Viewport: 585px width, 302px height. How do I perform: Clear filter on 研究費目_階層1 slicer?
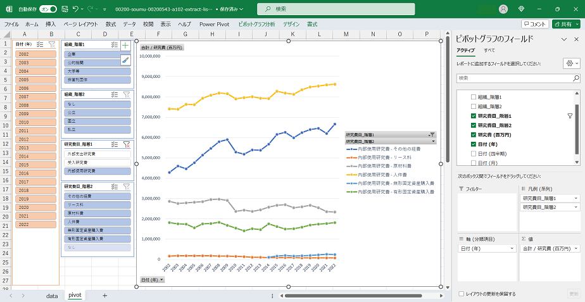[x=126, y=144]
